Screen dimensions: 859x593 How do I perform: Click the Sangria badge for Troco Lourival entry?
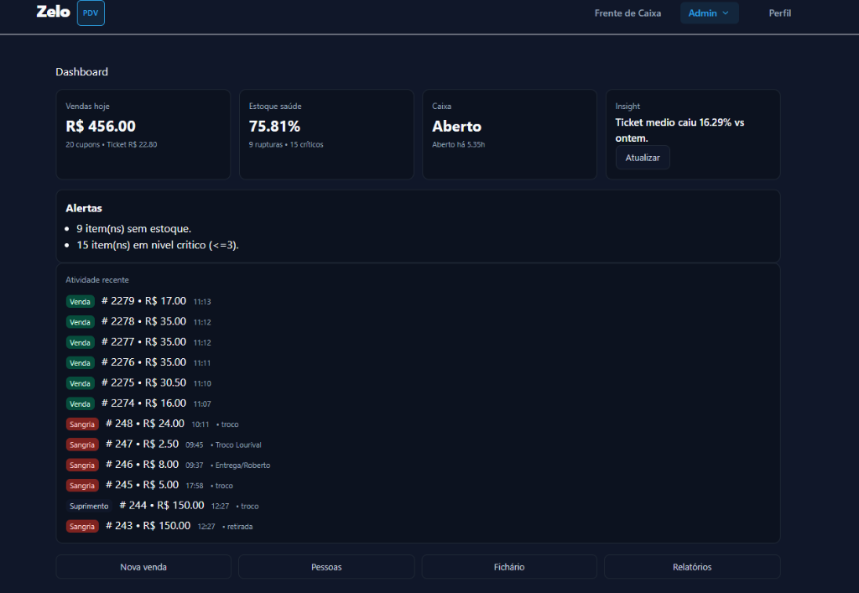coord(82,445)
